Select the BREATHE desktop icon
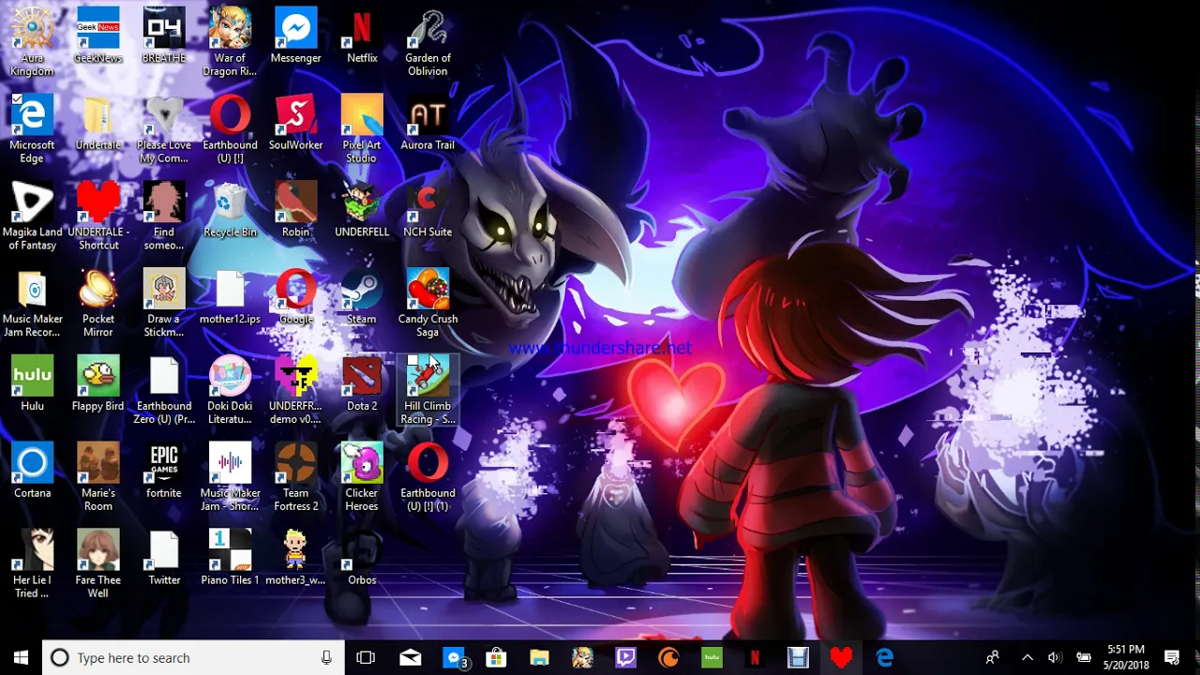Viewport: 1200px width, 675px height. tap(164, 36)
